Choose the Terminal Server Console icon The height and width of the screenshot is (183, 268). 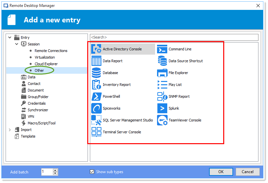click(x=96, y=132)
